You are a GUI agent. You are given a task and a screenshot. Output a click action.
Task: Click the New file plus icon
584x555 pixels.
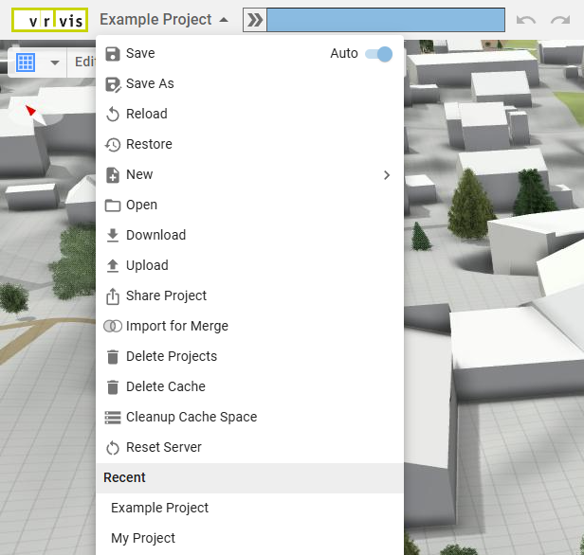(113, 175)
